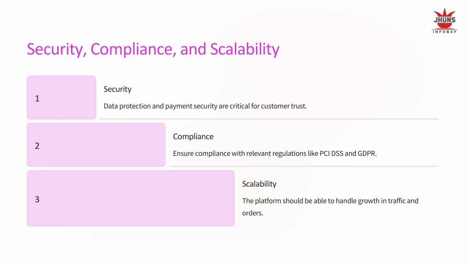Select the 'Compliance' heading

click(x=193, y=137)
